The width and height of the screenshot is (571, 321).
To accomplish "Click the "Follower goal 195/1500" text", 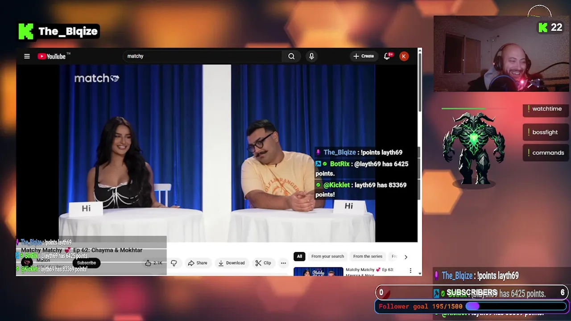I will [x=420, y=306].
